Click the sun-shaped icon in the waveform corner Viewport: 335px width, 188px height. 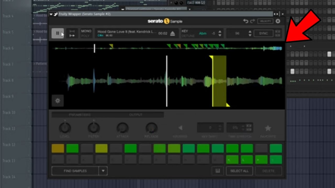tap(58, 101)
